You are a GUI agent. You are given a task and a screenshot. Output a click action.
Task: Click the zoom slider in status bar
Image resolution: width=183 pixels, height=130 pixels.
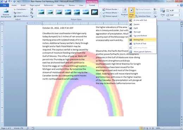172,128
